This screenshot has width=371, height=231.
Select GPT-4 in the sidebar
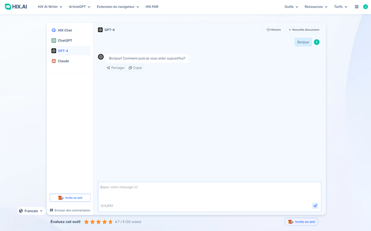click(x=70, y=51)
